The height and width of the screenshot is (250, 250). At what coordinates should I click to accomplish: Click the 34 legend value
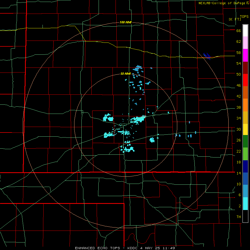239,118
